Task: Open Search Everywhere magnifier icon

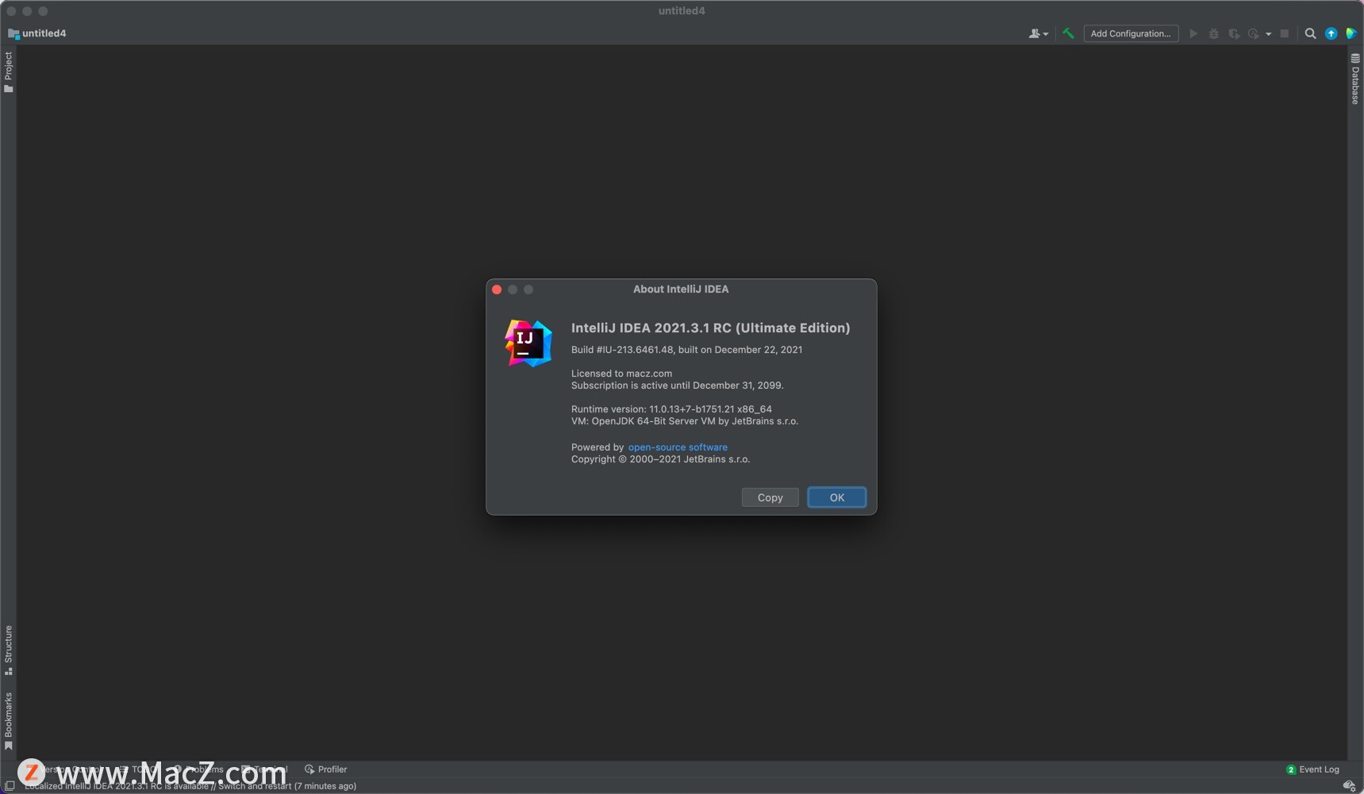Action: click(x=1310, y=33)
